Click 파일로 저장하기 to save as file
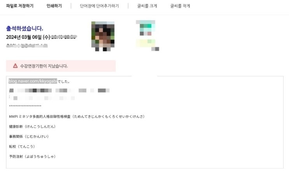This screenshot has width=289, height=171. click(x=20, y=6)
